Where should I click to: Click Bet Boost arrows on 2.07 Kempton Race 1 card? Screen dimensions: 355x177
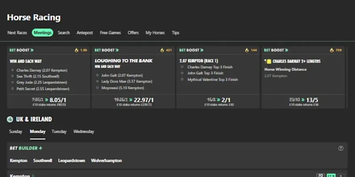click(202, 50)
